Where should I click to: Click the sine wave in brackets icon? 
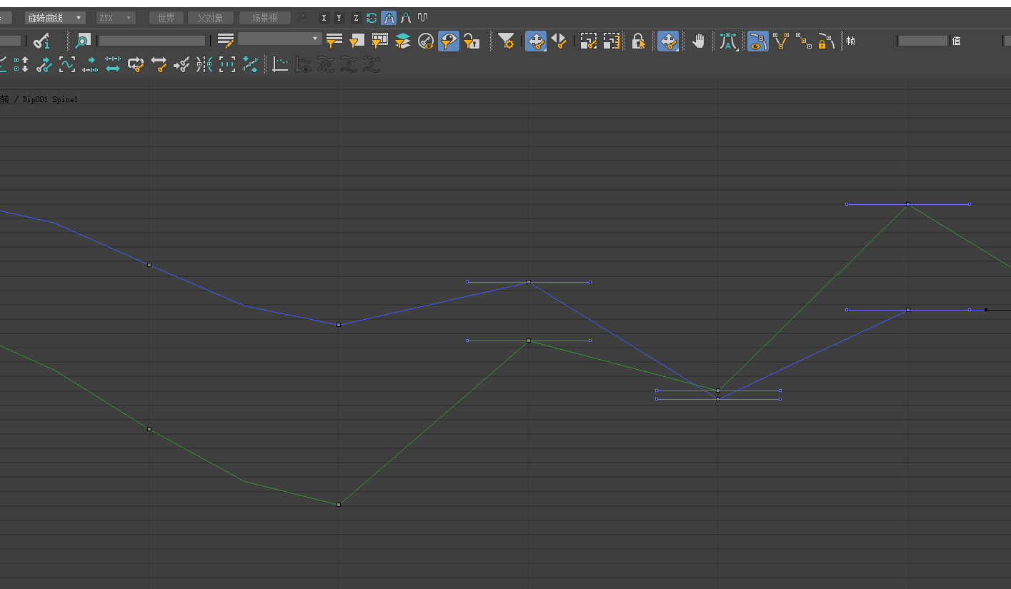[x=67, y=65]
